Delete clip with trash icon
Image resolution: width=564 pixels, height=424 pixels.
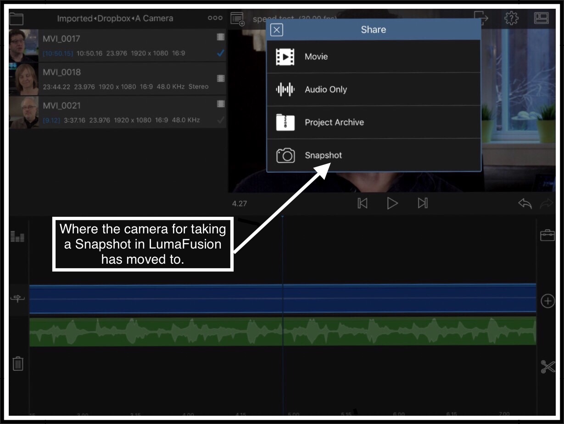pyautogui.click(x=18, y=363)
